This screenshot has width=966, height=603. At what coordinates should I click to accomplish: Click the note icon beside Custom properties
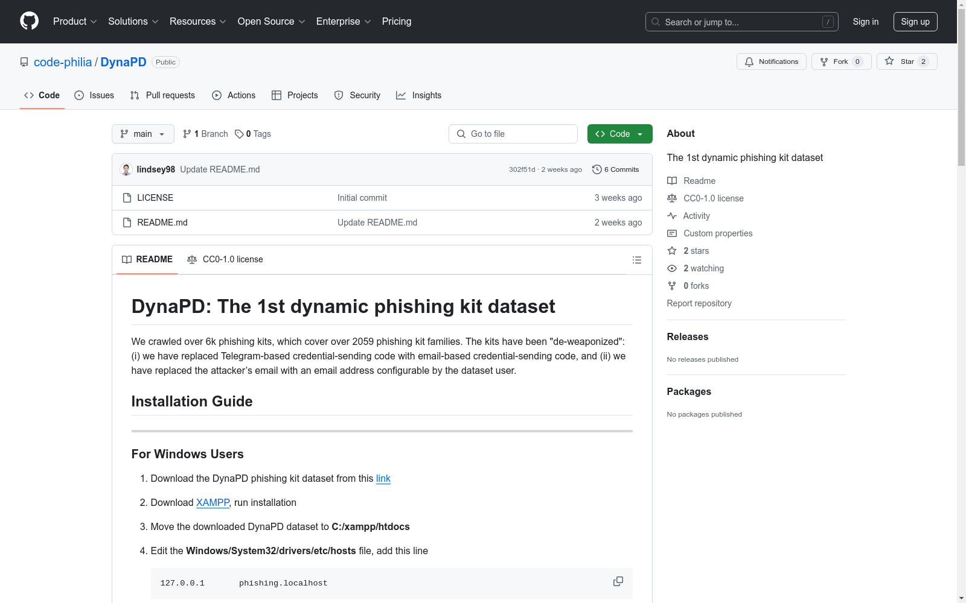672,233
